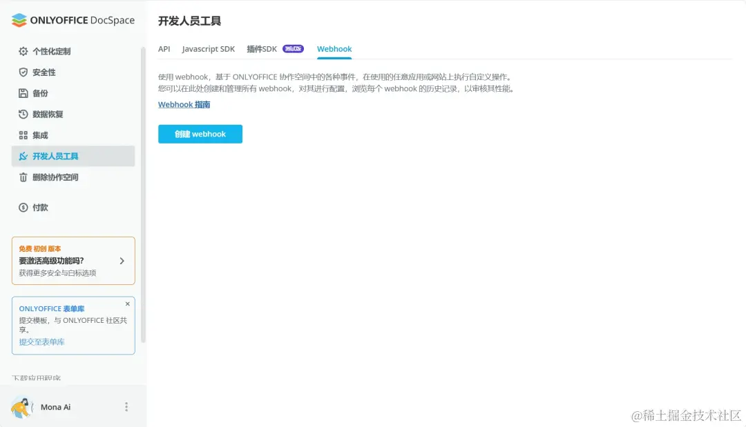The height and width of the screenshot is (427, 746).
Task: Click the ONLYOFFICE DocSpace logo
Action: coord(73,21)
